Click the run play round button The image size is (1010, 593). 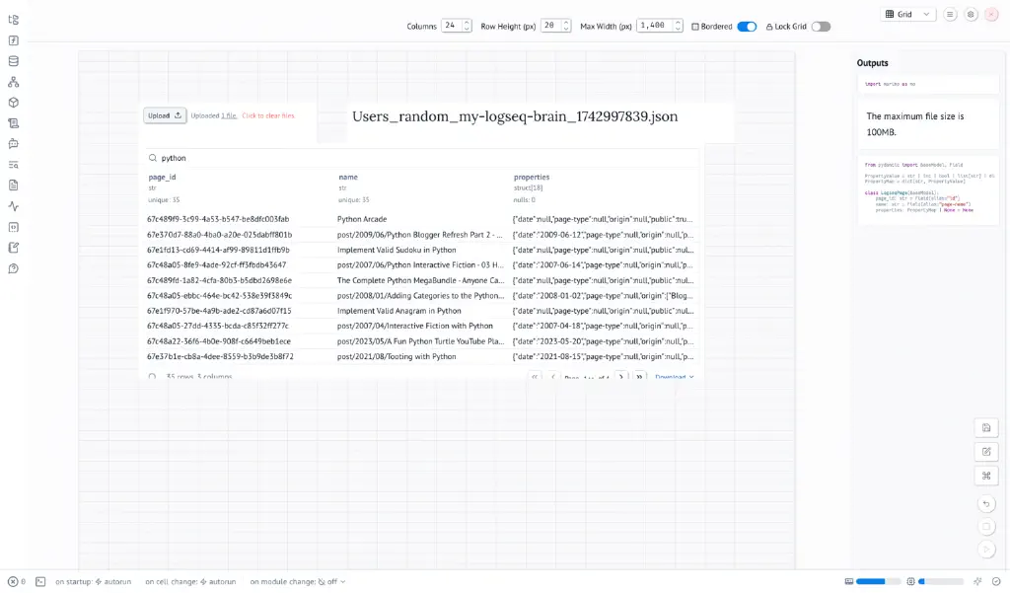pos(986,550)
